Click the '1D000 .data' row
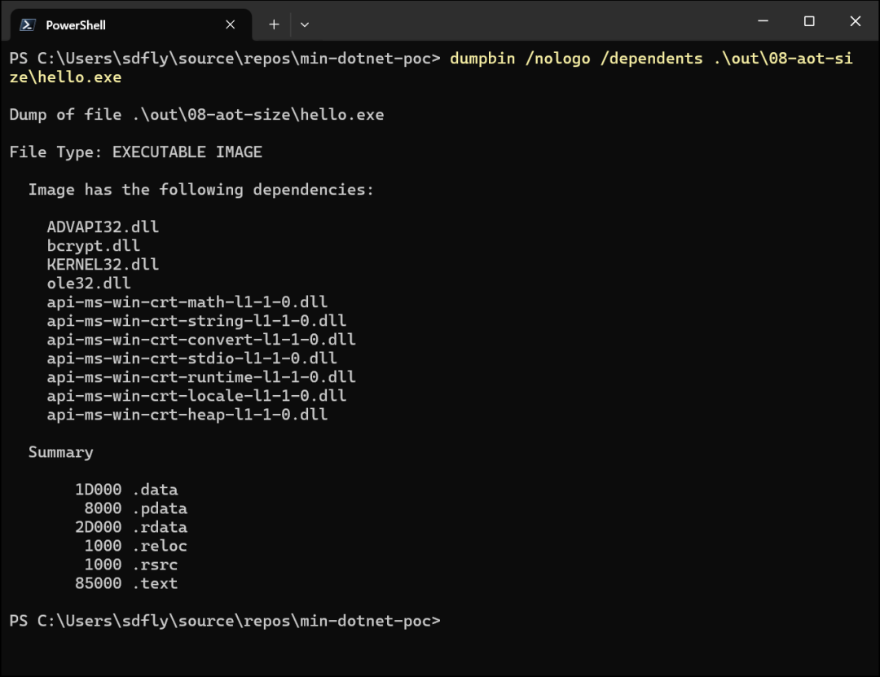The width and height of the screenshot is (880, 677). pyautogui.click(x=126, y=490)
